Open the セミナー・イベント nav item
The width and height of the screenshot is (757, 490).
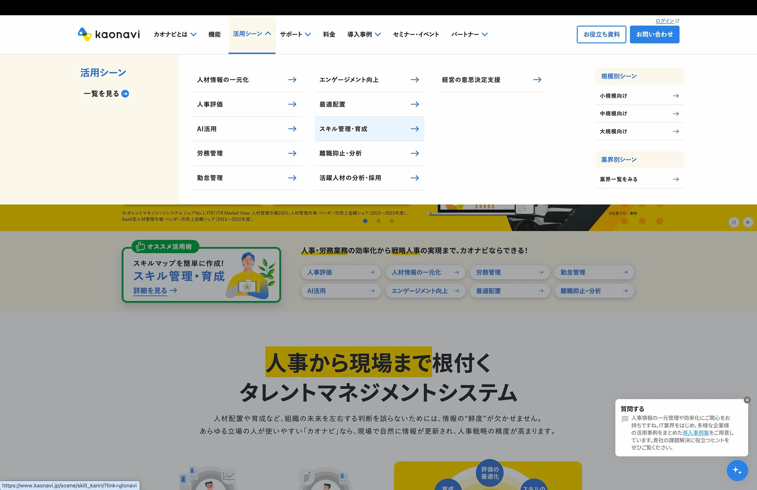416,34
